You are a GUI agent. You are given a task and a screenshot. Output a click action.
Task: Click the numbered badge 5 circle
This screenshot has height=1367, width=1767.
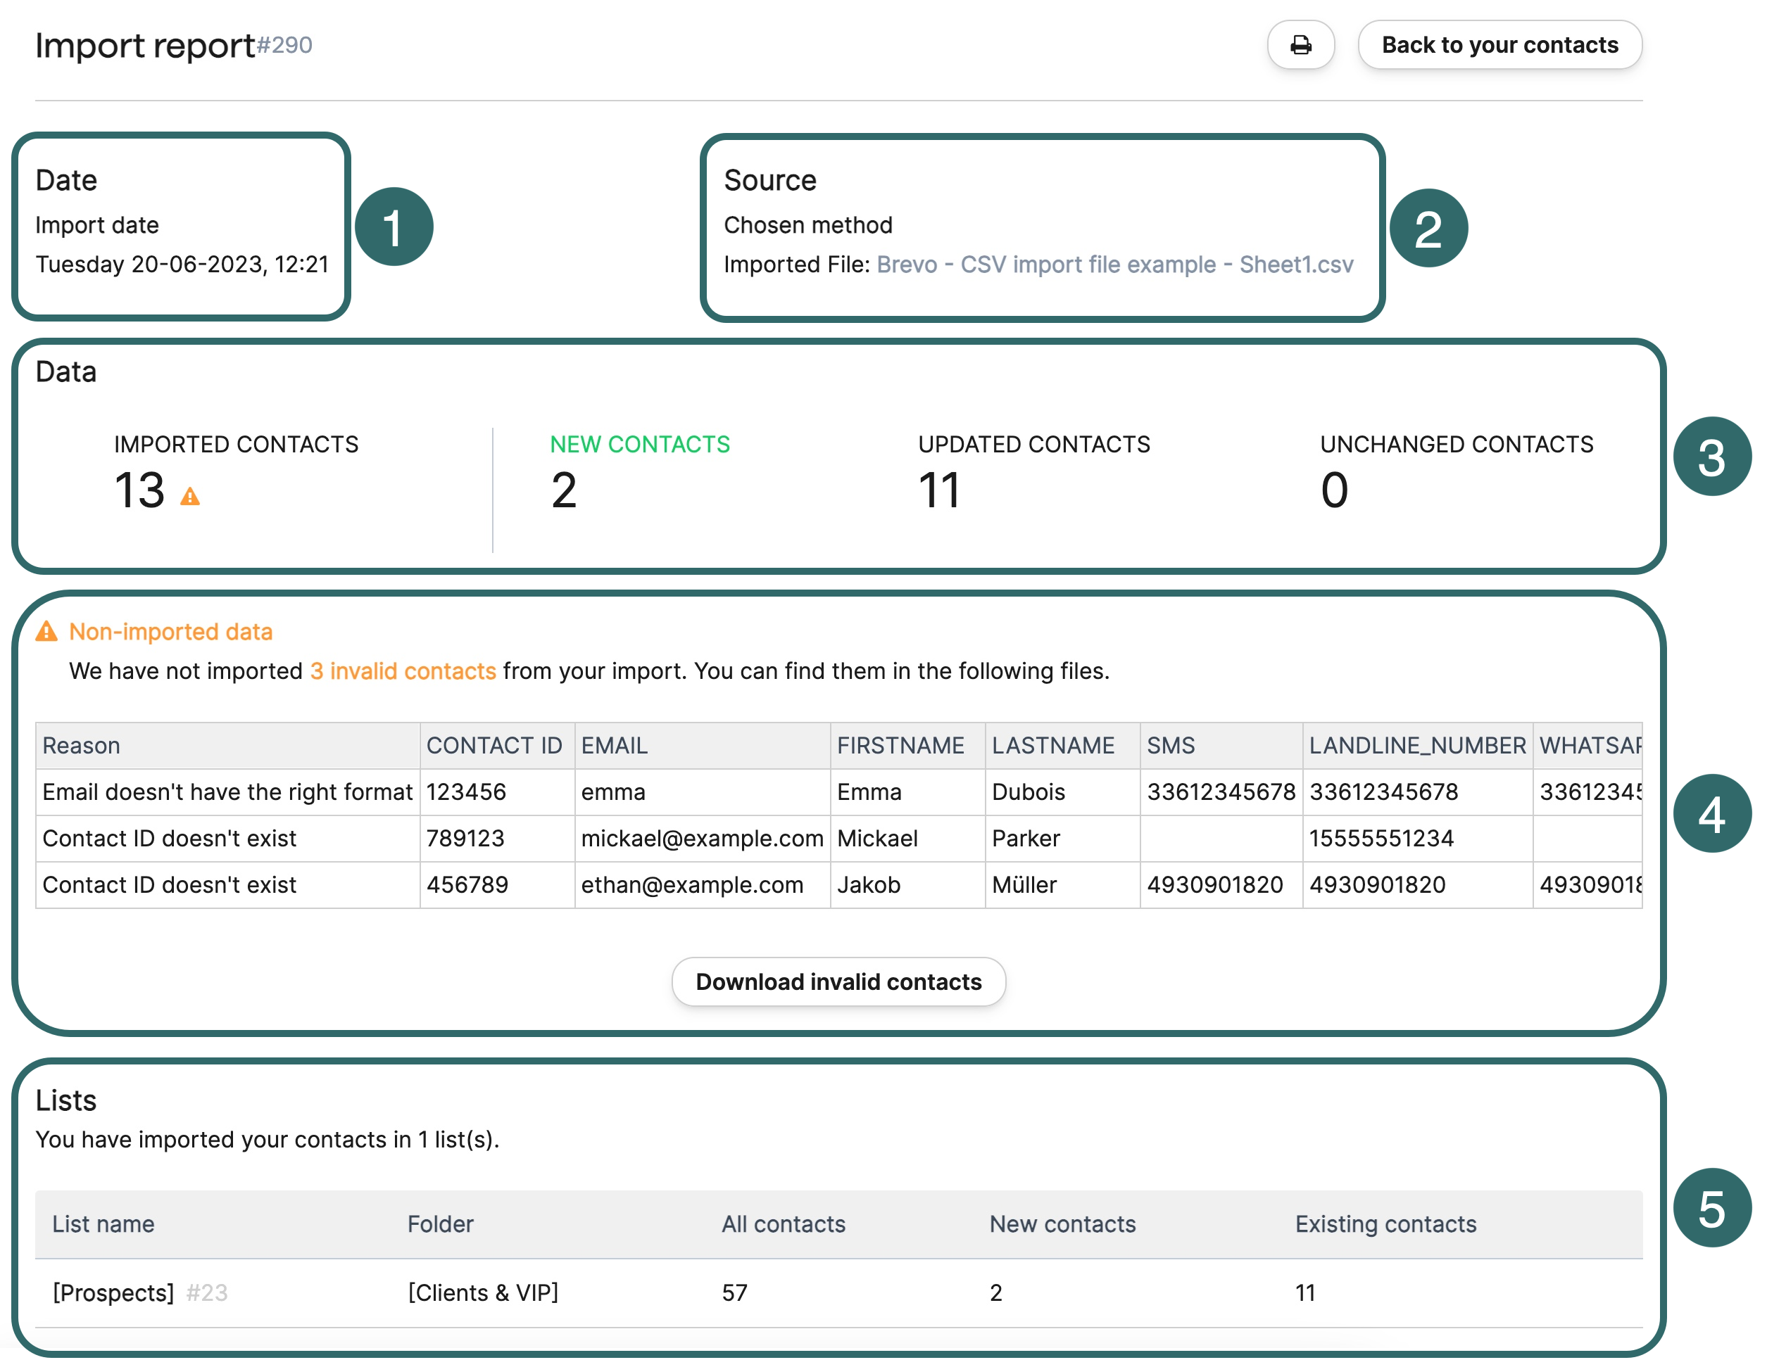(x=1711, y=1208)
